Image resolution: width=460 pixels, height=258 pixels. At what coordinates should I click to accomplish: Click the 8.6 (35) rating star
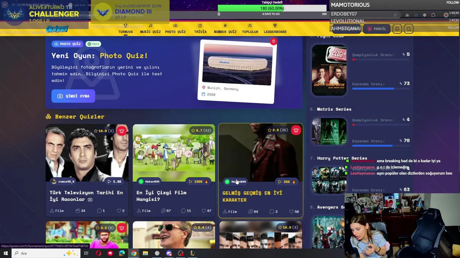270,130
